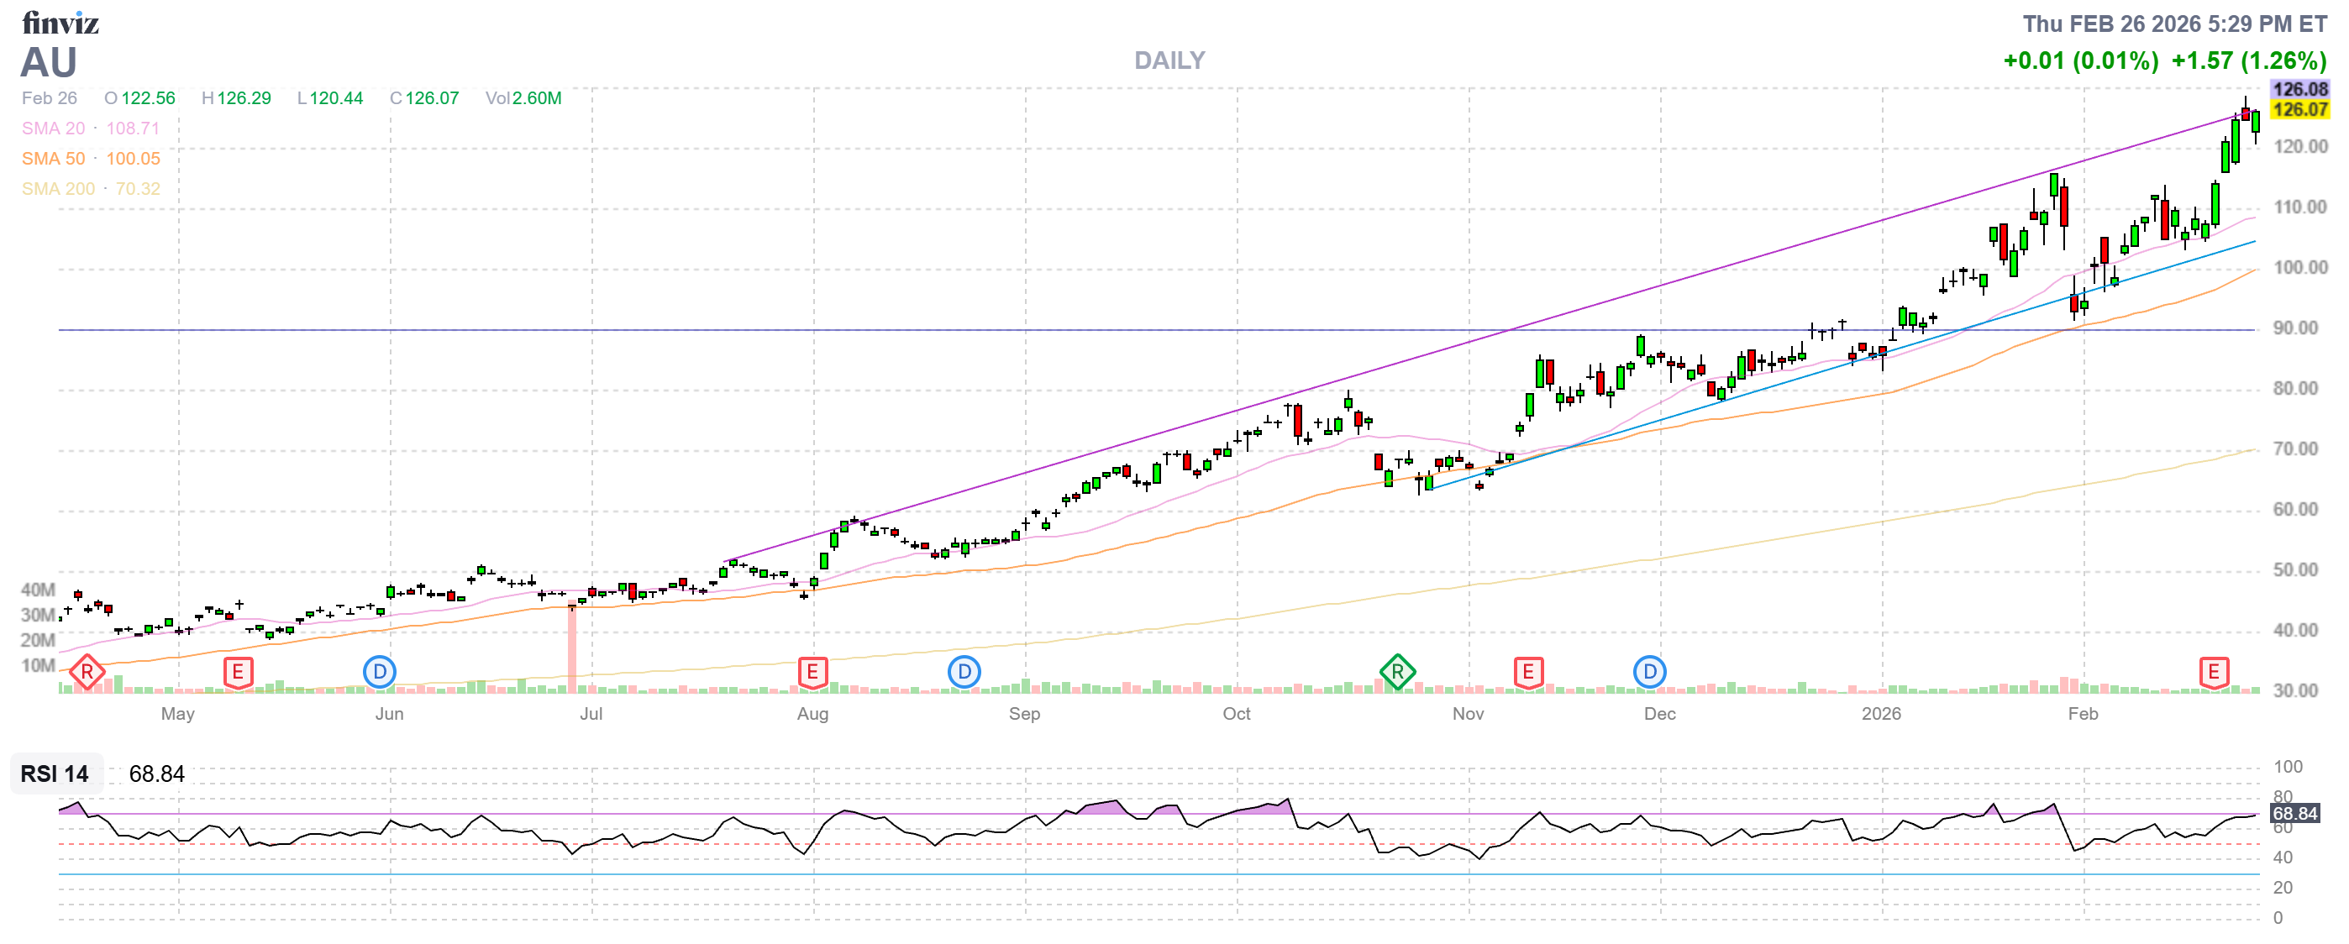Click the earnings E marker in November
This screenshot has height=944, width=2349.
click(1528, 674)
